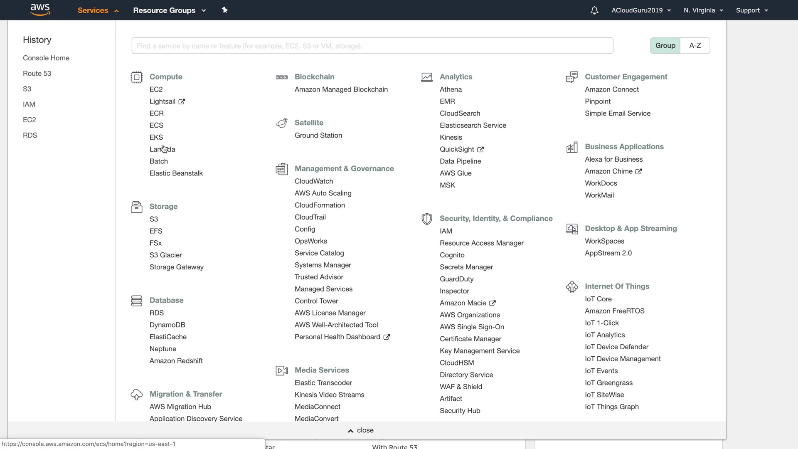The image size is (798, 449).
Task: Select the Group view toggle
Action: click(665, 46)
